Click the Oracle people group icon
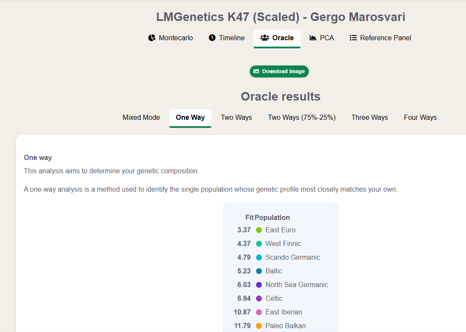 click(x=265, y=38)
